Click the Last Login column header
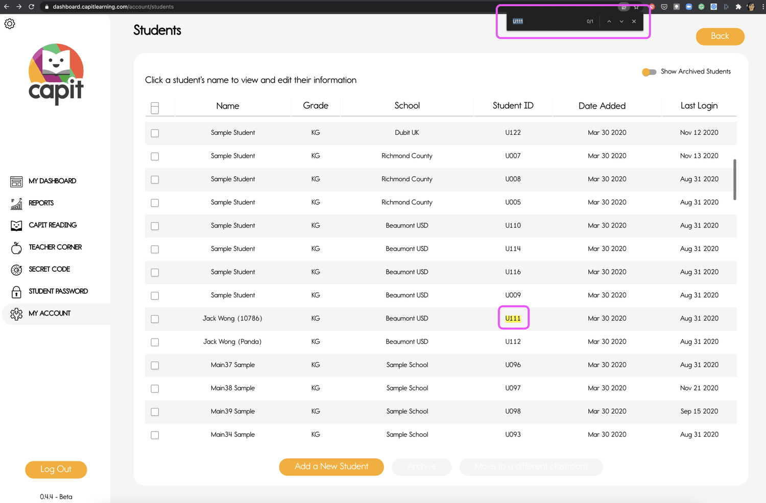 [699, 106]
